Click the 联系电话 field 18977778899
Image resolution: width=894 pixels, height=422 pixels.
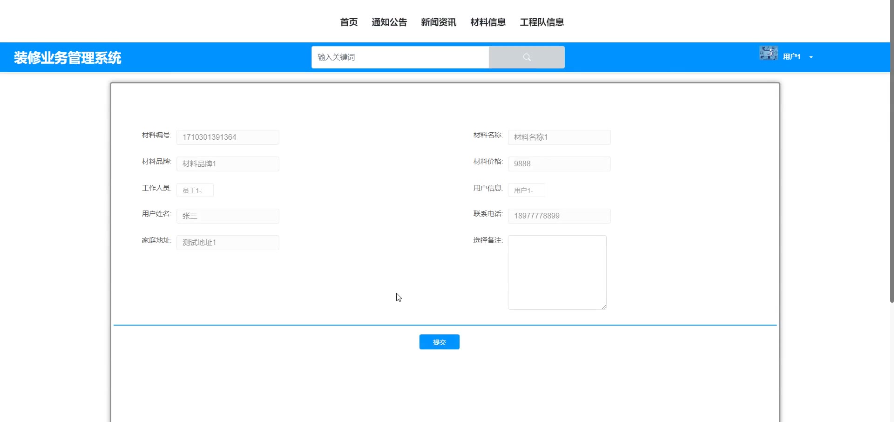pyautogui.click(x=559, y=216)
